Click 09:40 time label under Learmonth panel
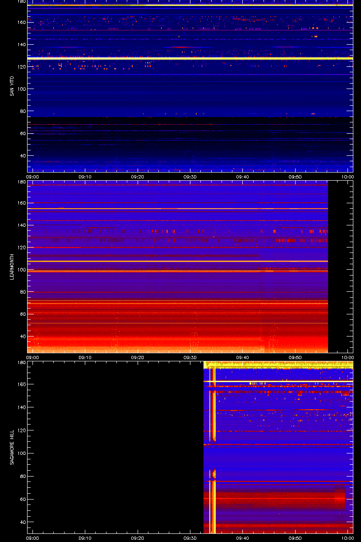 [x=243, y=357]
